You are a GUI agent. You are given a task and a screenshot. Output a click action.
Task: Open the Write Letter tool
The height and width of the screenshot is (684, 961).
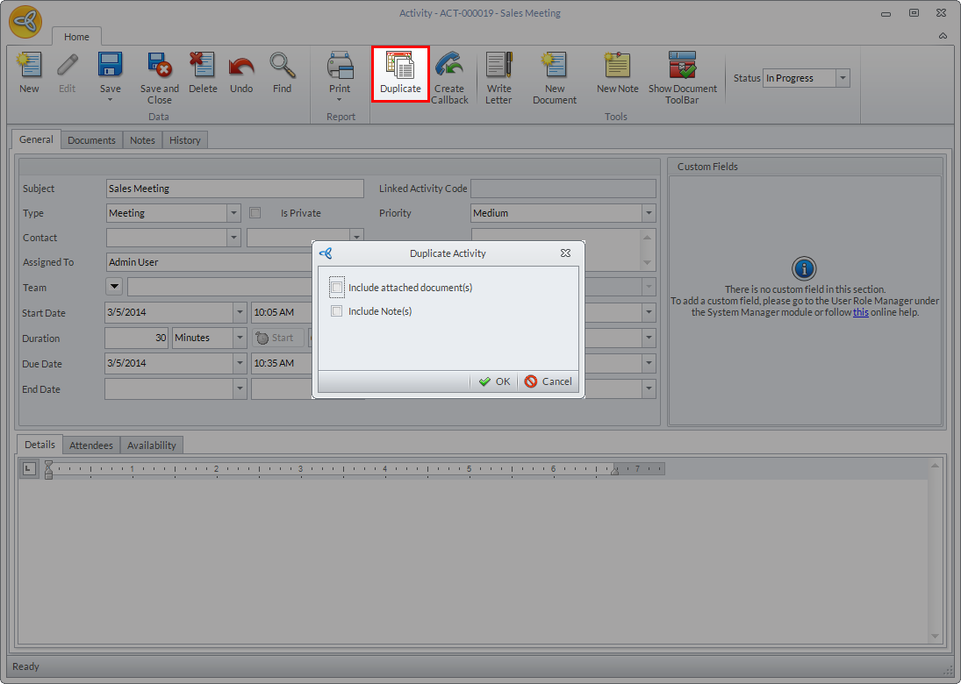(498, 68)
